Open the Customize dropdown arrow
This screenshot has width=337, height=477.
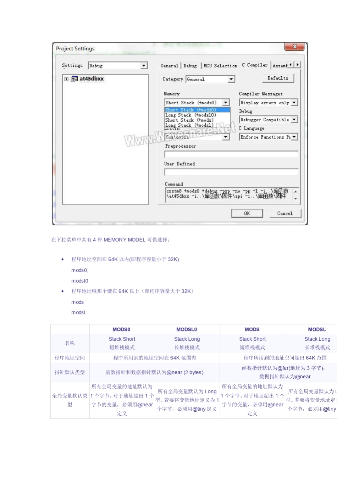pyautogui.click(x=226, y=137)
